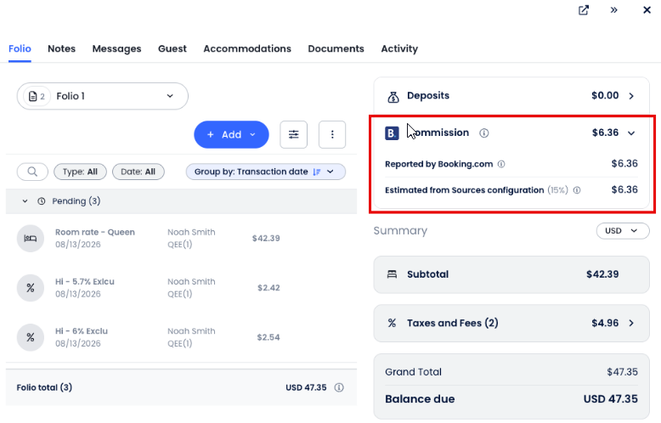Click the Folio total info icon
This screenshot has width=661, height=423.
pos(339,387)
